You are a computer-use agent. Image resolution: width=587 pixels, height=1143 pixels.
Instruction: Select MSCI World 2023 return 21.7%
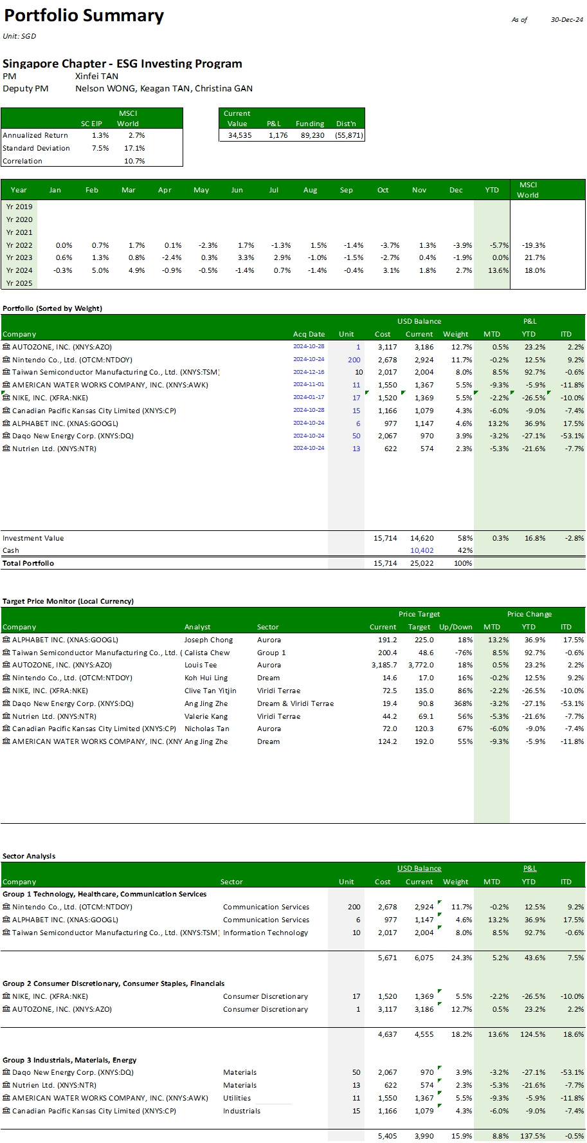click(x=535, y=257)
